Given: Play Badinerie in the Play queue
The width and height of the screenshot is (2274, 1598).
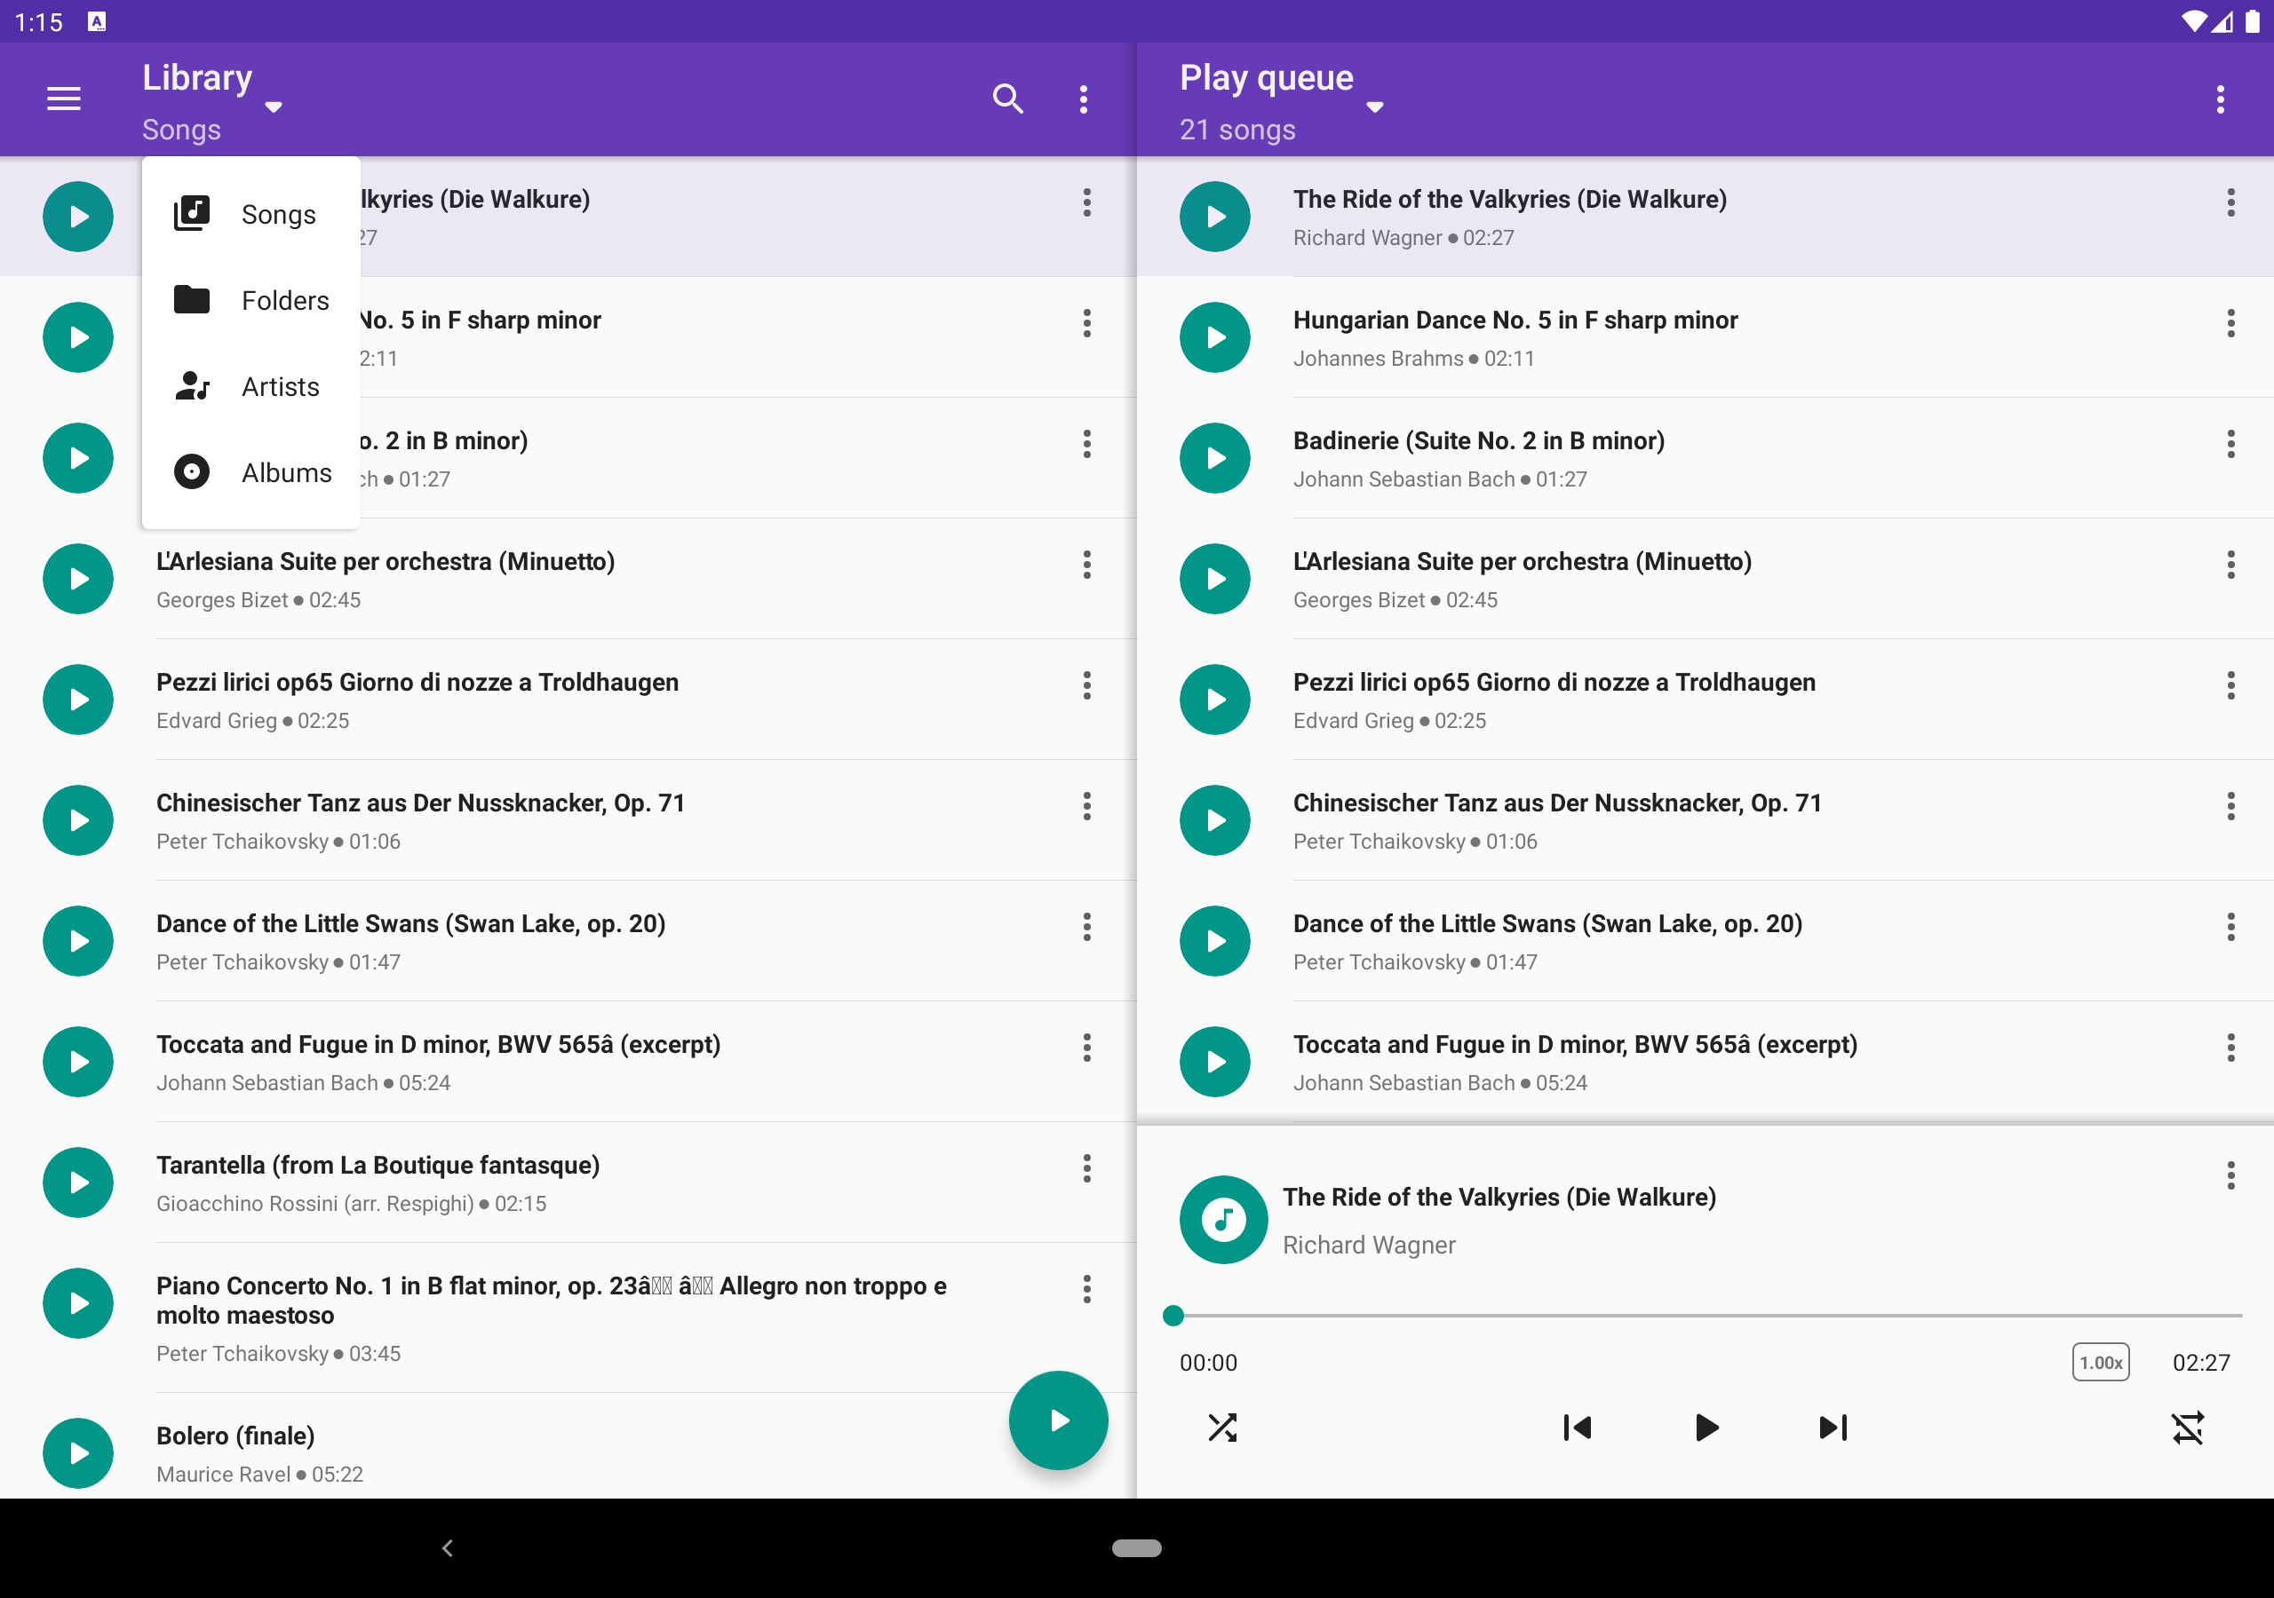Looking at the screenshot, I should (1215, 458).
